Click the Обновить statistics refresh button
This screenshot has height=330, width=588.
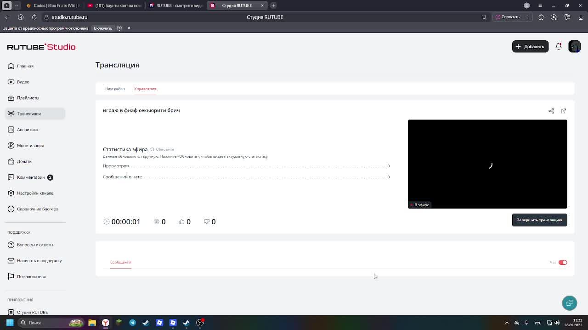[x=162, y=149]
